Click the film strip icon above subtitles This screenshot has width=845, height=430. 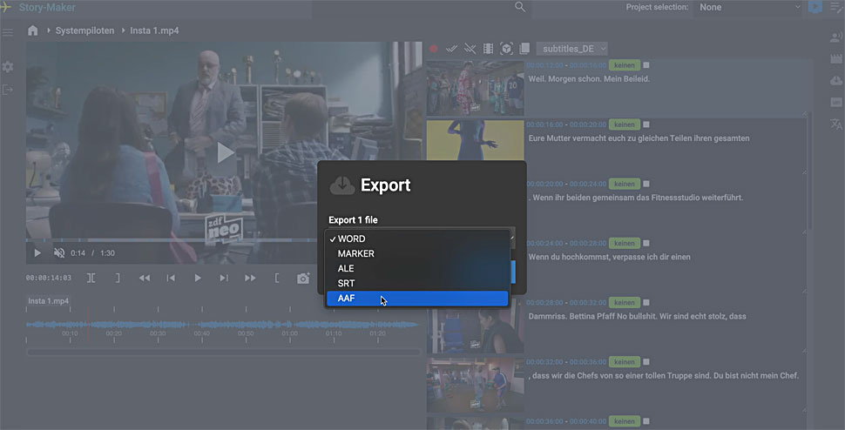tap(488, 49)
